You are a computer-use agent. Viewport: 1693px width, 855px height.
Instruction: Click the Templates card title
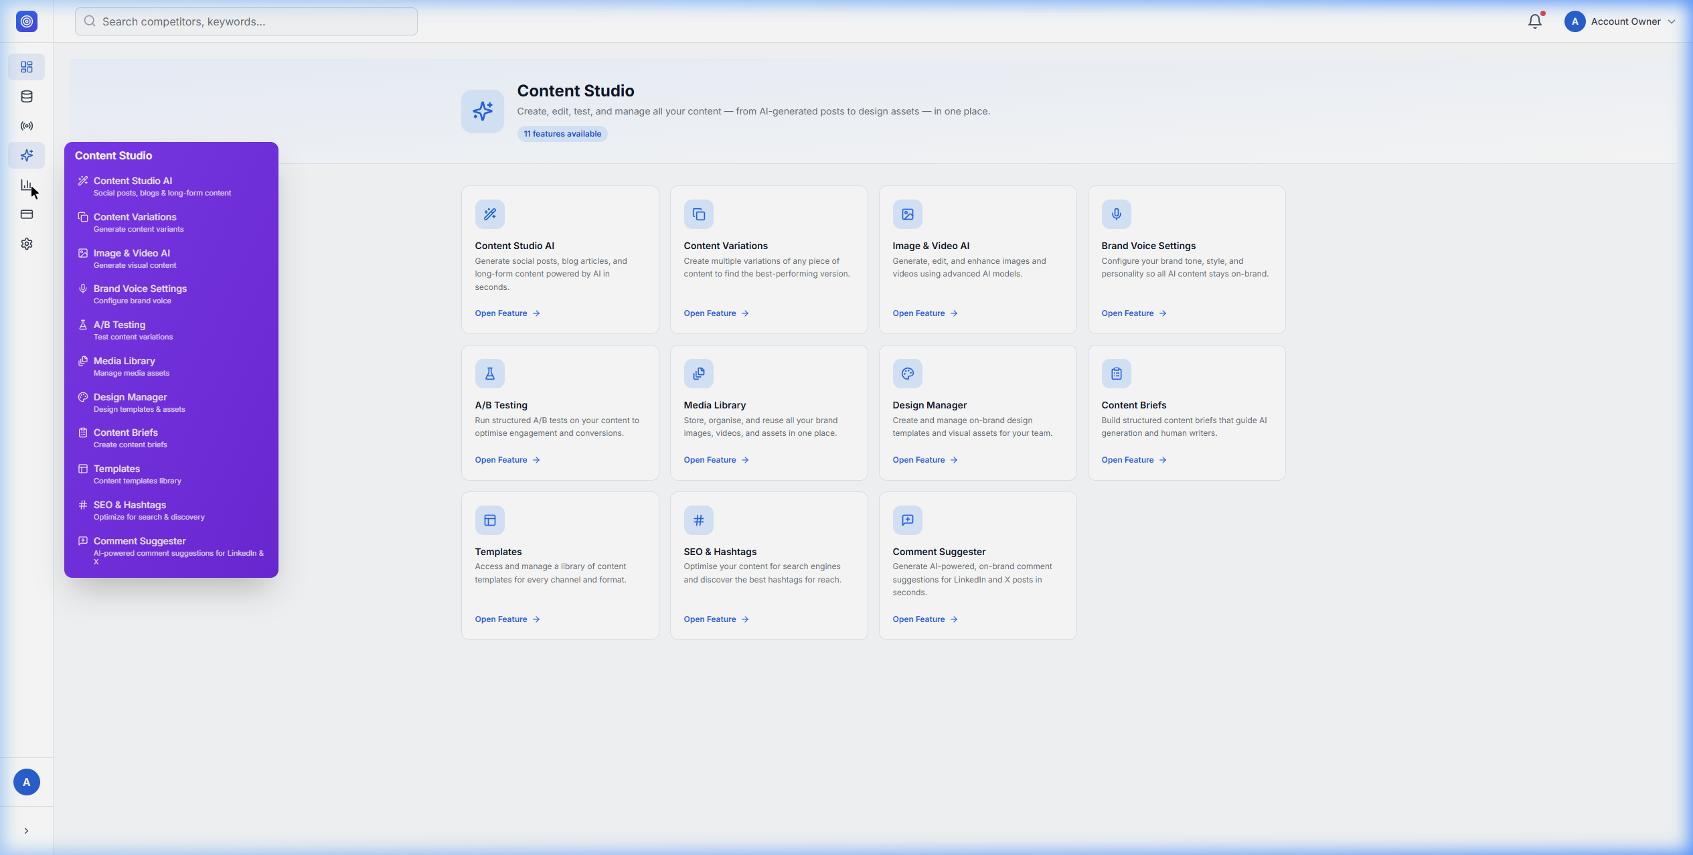(x=498, y=552)
